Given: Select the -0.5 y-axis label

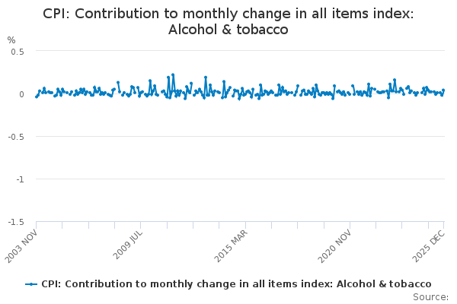Looking at the screenshot, I should point(17,137).
